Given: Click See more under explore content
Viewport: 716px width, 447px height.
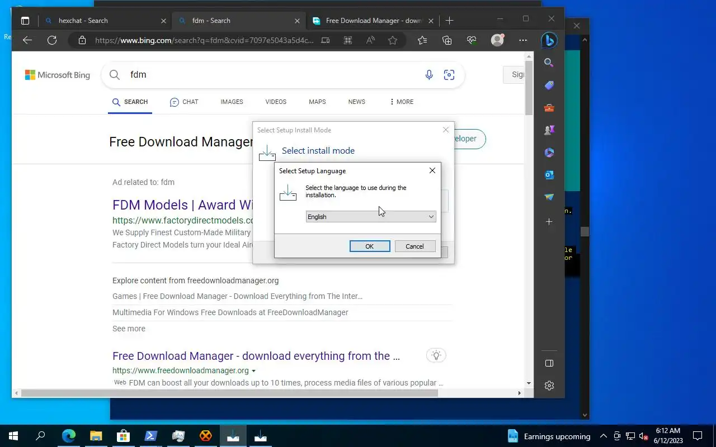Looking at the screenshot, I should pos(129,329).
